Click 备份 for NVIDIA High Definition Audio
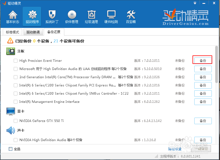 click(203, 140)
